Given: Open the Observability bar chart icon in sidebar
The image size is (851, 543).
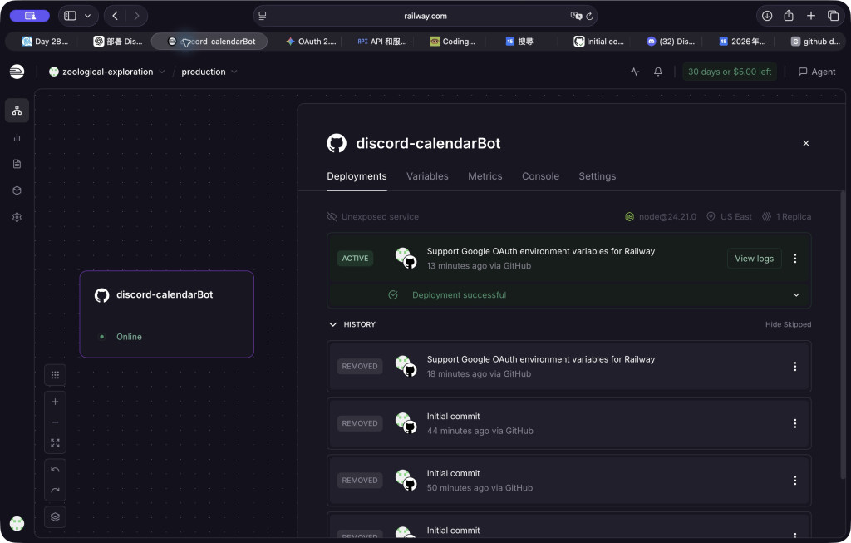Looking at the screenshot, I should pyautogui.click(x=17, y=137).
